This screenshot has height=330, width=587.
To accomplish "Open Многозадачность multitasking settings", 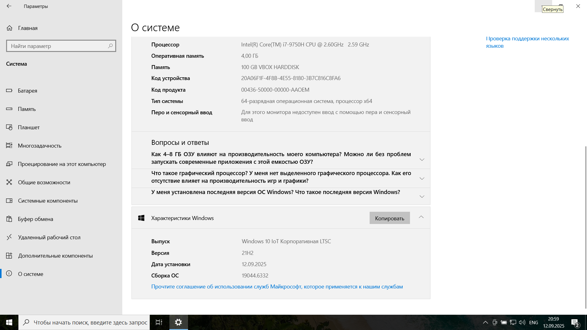I will [x=39, y=146].
